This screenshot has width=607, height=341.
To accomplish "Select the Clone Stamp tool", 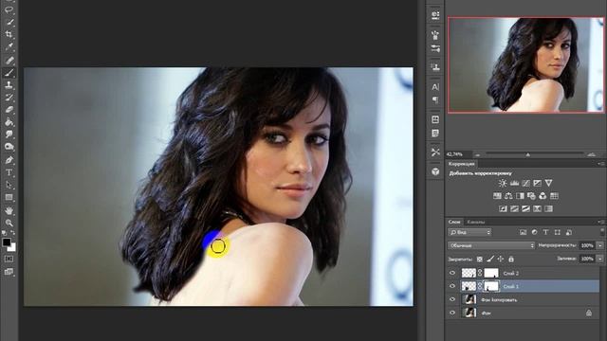I will point(9,85).
